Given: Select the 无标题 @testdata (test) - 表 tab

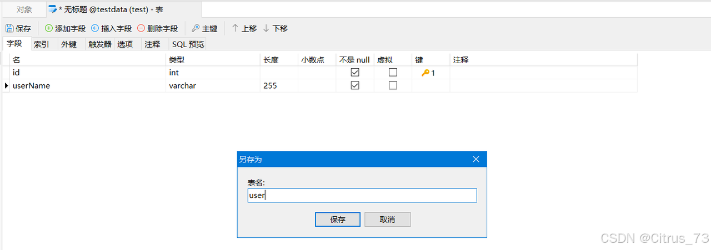Looking at the screenshot, I should tap(124, 9).
